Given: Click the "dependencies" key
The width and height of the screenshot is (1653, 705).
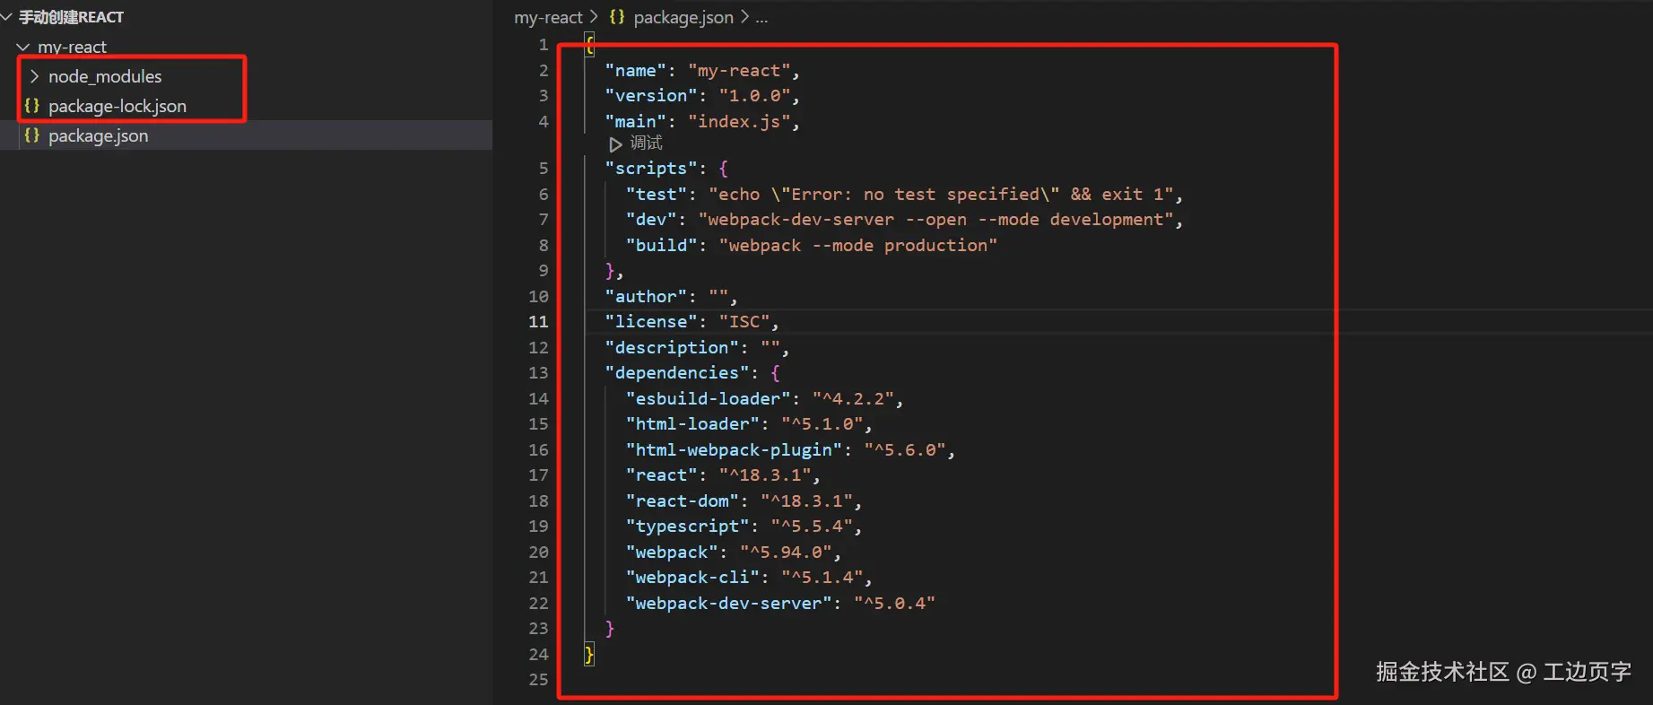Looking at the screenshot, I should click(677, 373).
